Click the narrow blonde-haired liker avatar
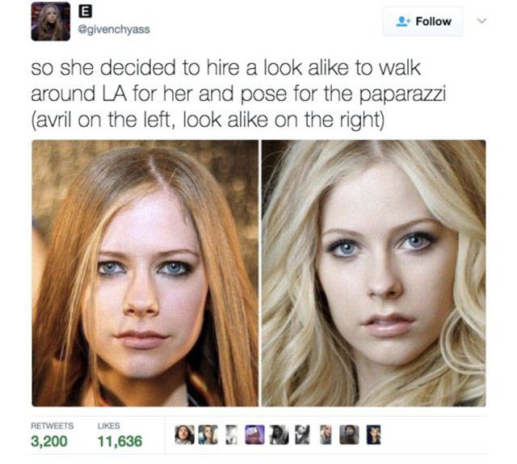 pyautogui.click(x=326, y=435)
